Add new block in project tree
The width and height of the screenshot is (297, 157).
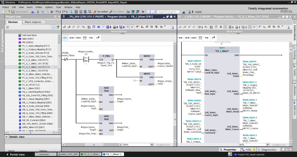(x=29, y=35)
